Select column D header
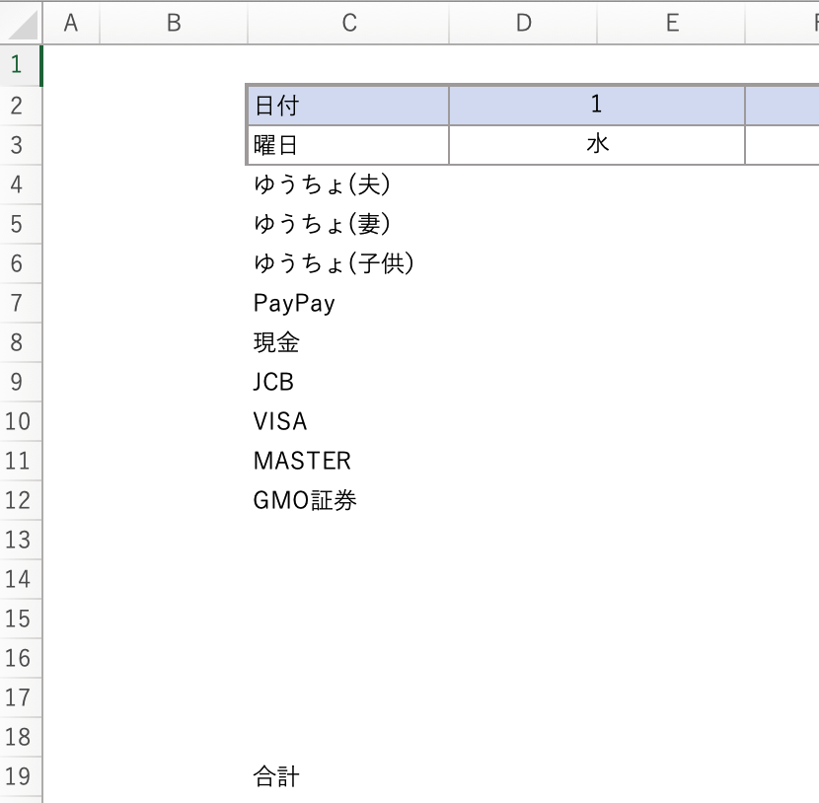This screenshot has width=819, height=803. pos(523,23)
